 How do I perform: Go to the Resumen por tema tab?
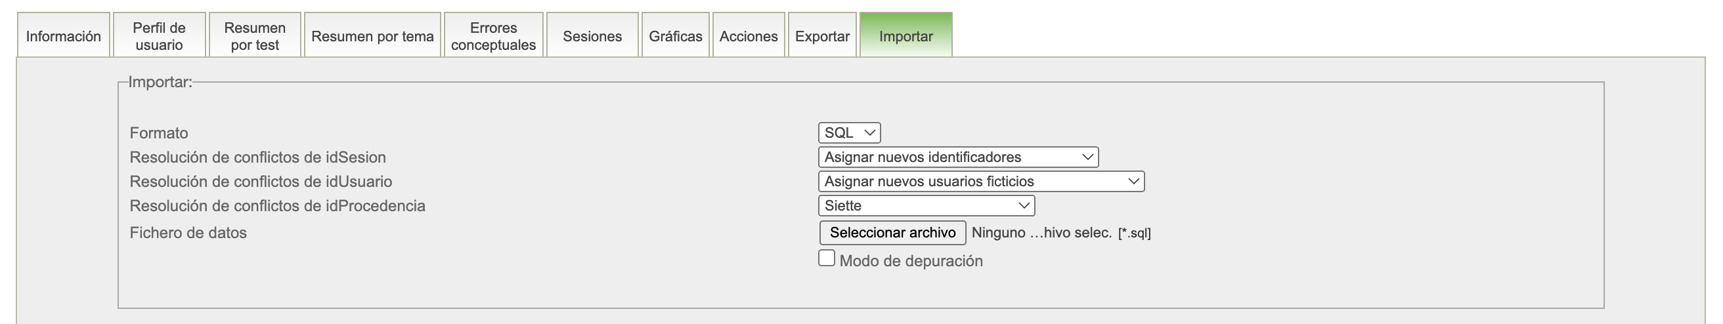click(372, 36)
